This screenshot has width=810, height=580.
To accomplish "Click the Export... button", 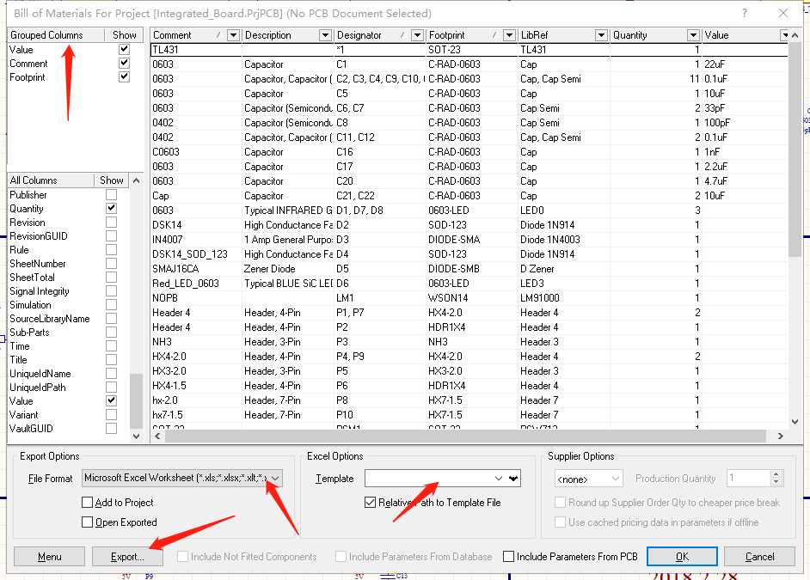I will (x=127, y=556).
